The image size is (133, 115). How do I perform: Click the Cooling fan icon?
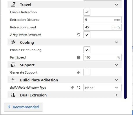point(13,42)
